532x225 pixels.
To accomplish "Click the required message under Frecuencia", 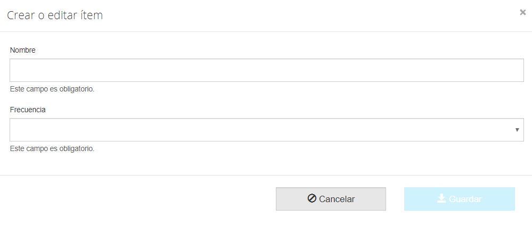I will pos(52,148).
